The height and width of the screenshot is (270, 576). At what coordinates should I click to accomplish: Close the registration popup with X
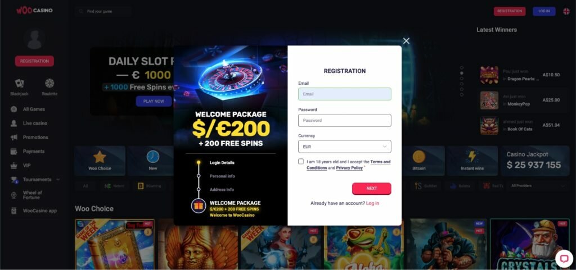(406, 41)
